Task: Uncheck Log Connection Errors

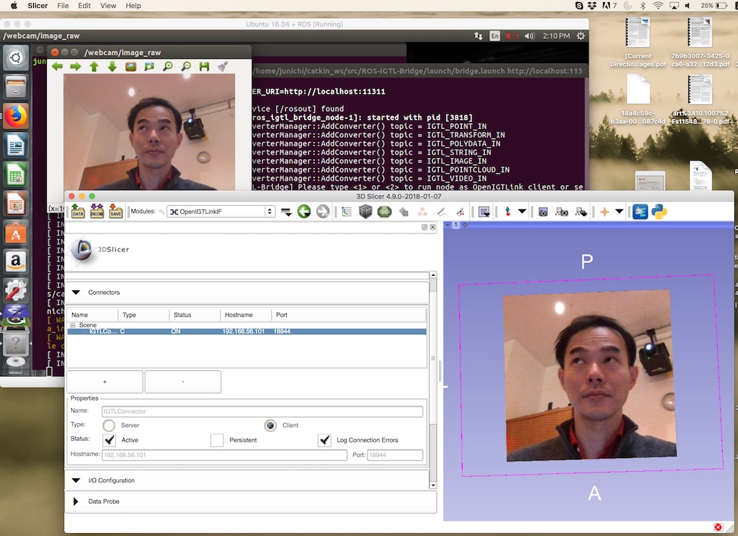Action: [324, 439]
